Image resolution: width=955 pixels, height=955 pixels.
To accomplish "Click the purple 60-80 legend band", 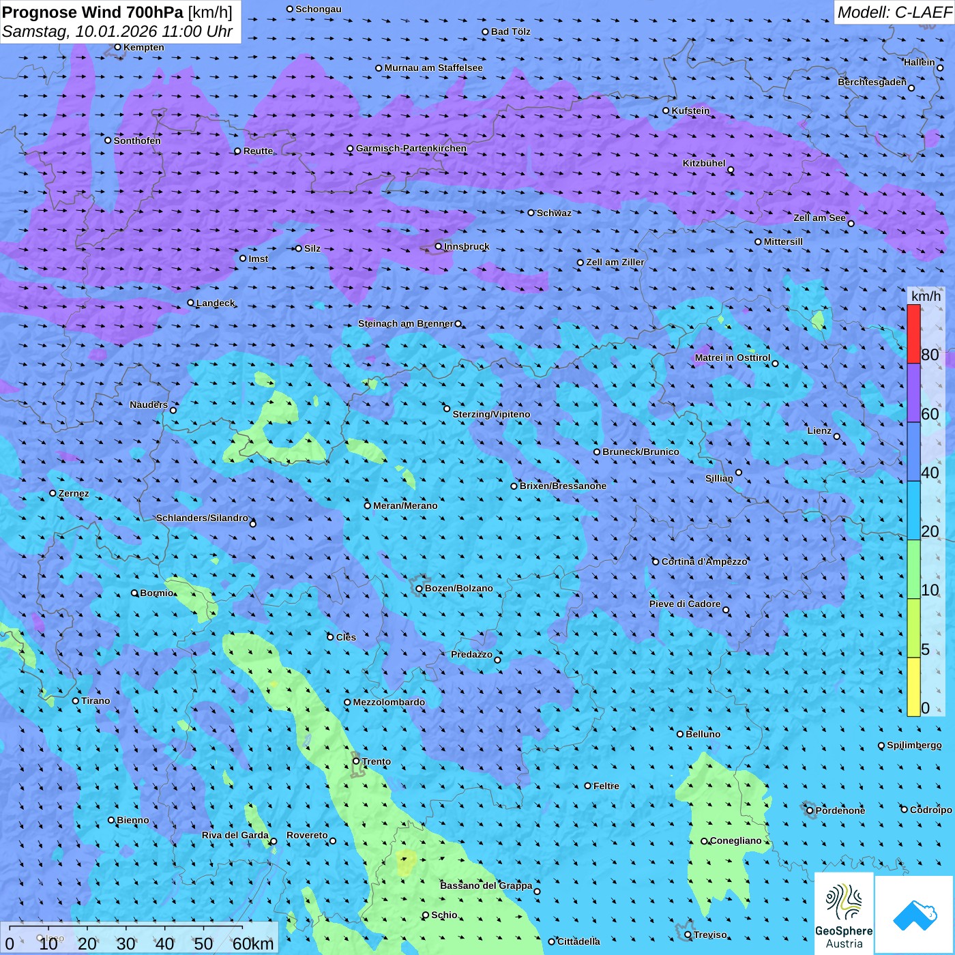I will [913, 393].
